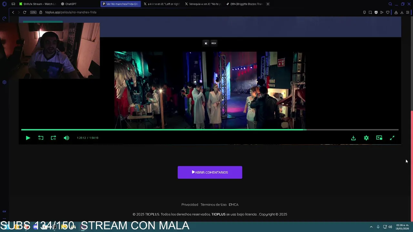Toggle the VPN badge in address bar

(x=33, y=12)
